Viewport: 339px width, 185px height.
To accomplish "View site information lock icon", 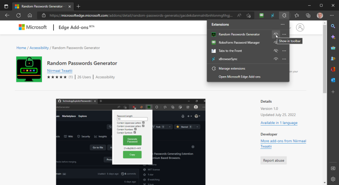I will point(44,15).
